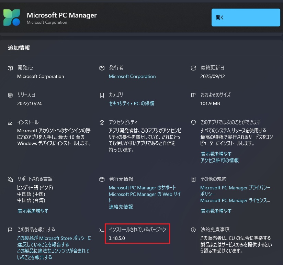Click the インストール download icon

click(x=10, y=122)
